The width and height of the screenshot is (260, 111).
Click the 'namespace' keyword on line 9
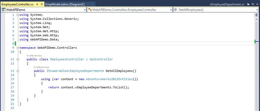[x=27, y=48]
